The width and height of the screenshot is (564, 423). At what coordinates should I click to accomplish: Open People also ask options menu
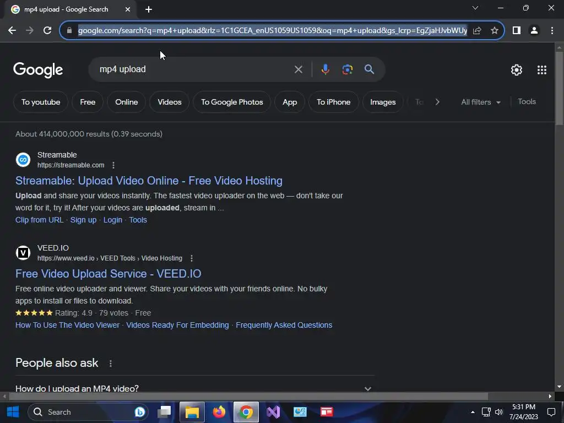coord(110,364)
